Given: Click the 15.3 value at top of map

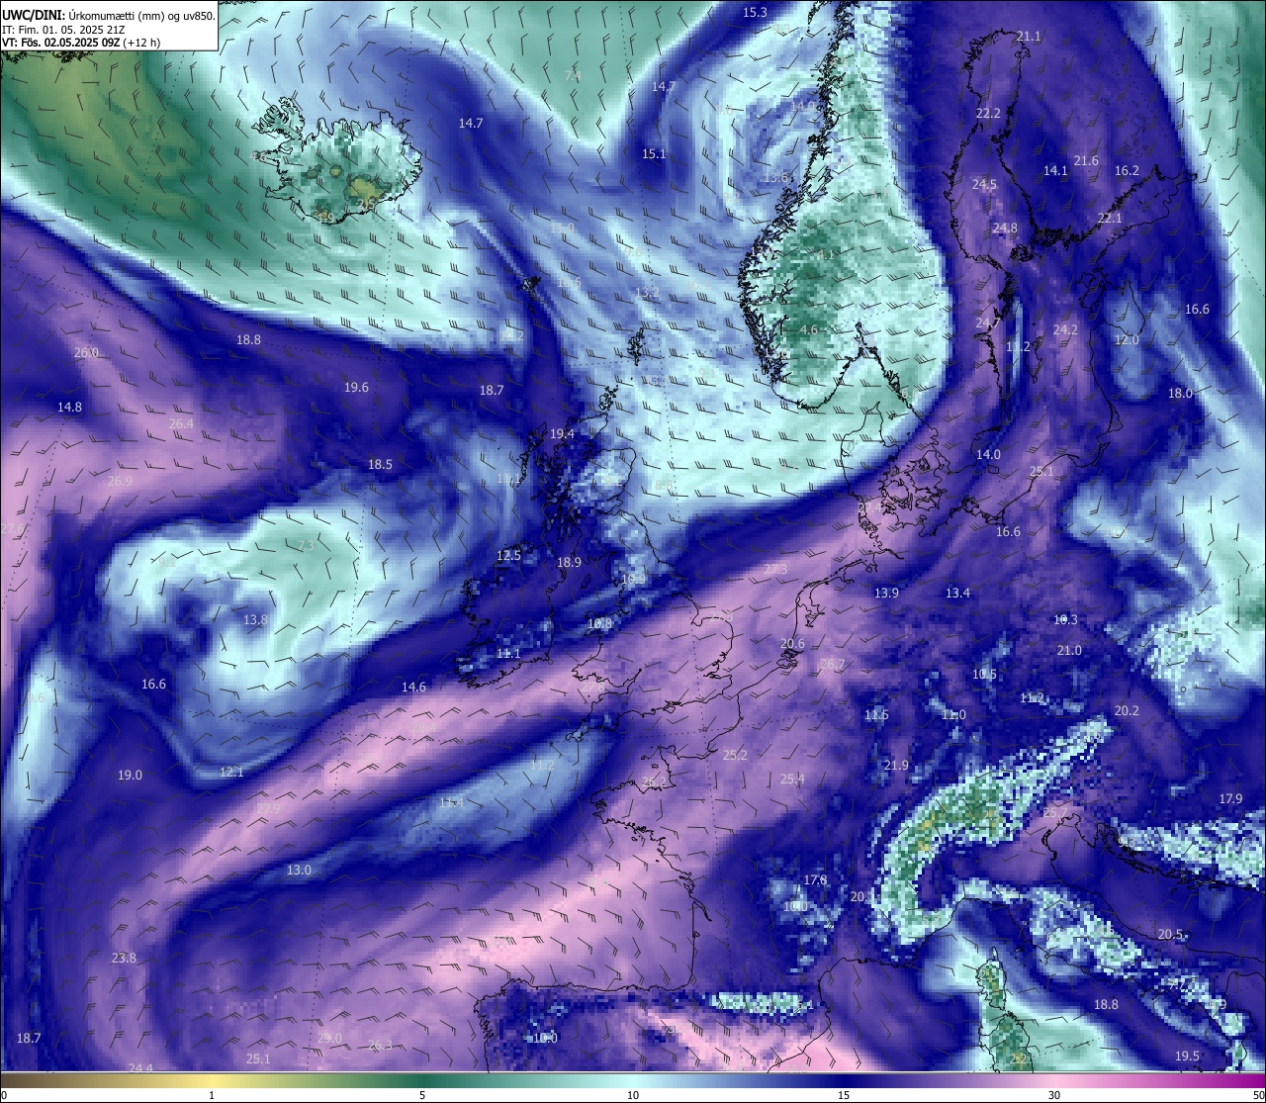Looking at the screenshot, I should coord(755,12).
